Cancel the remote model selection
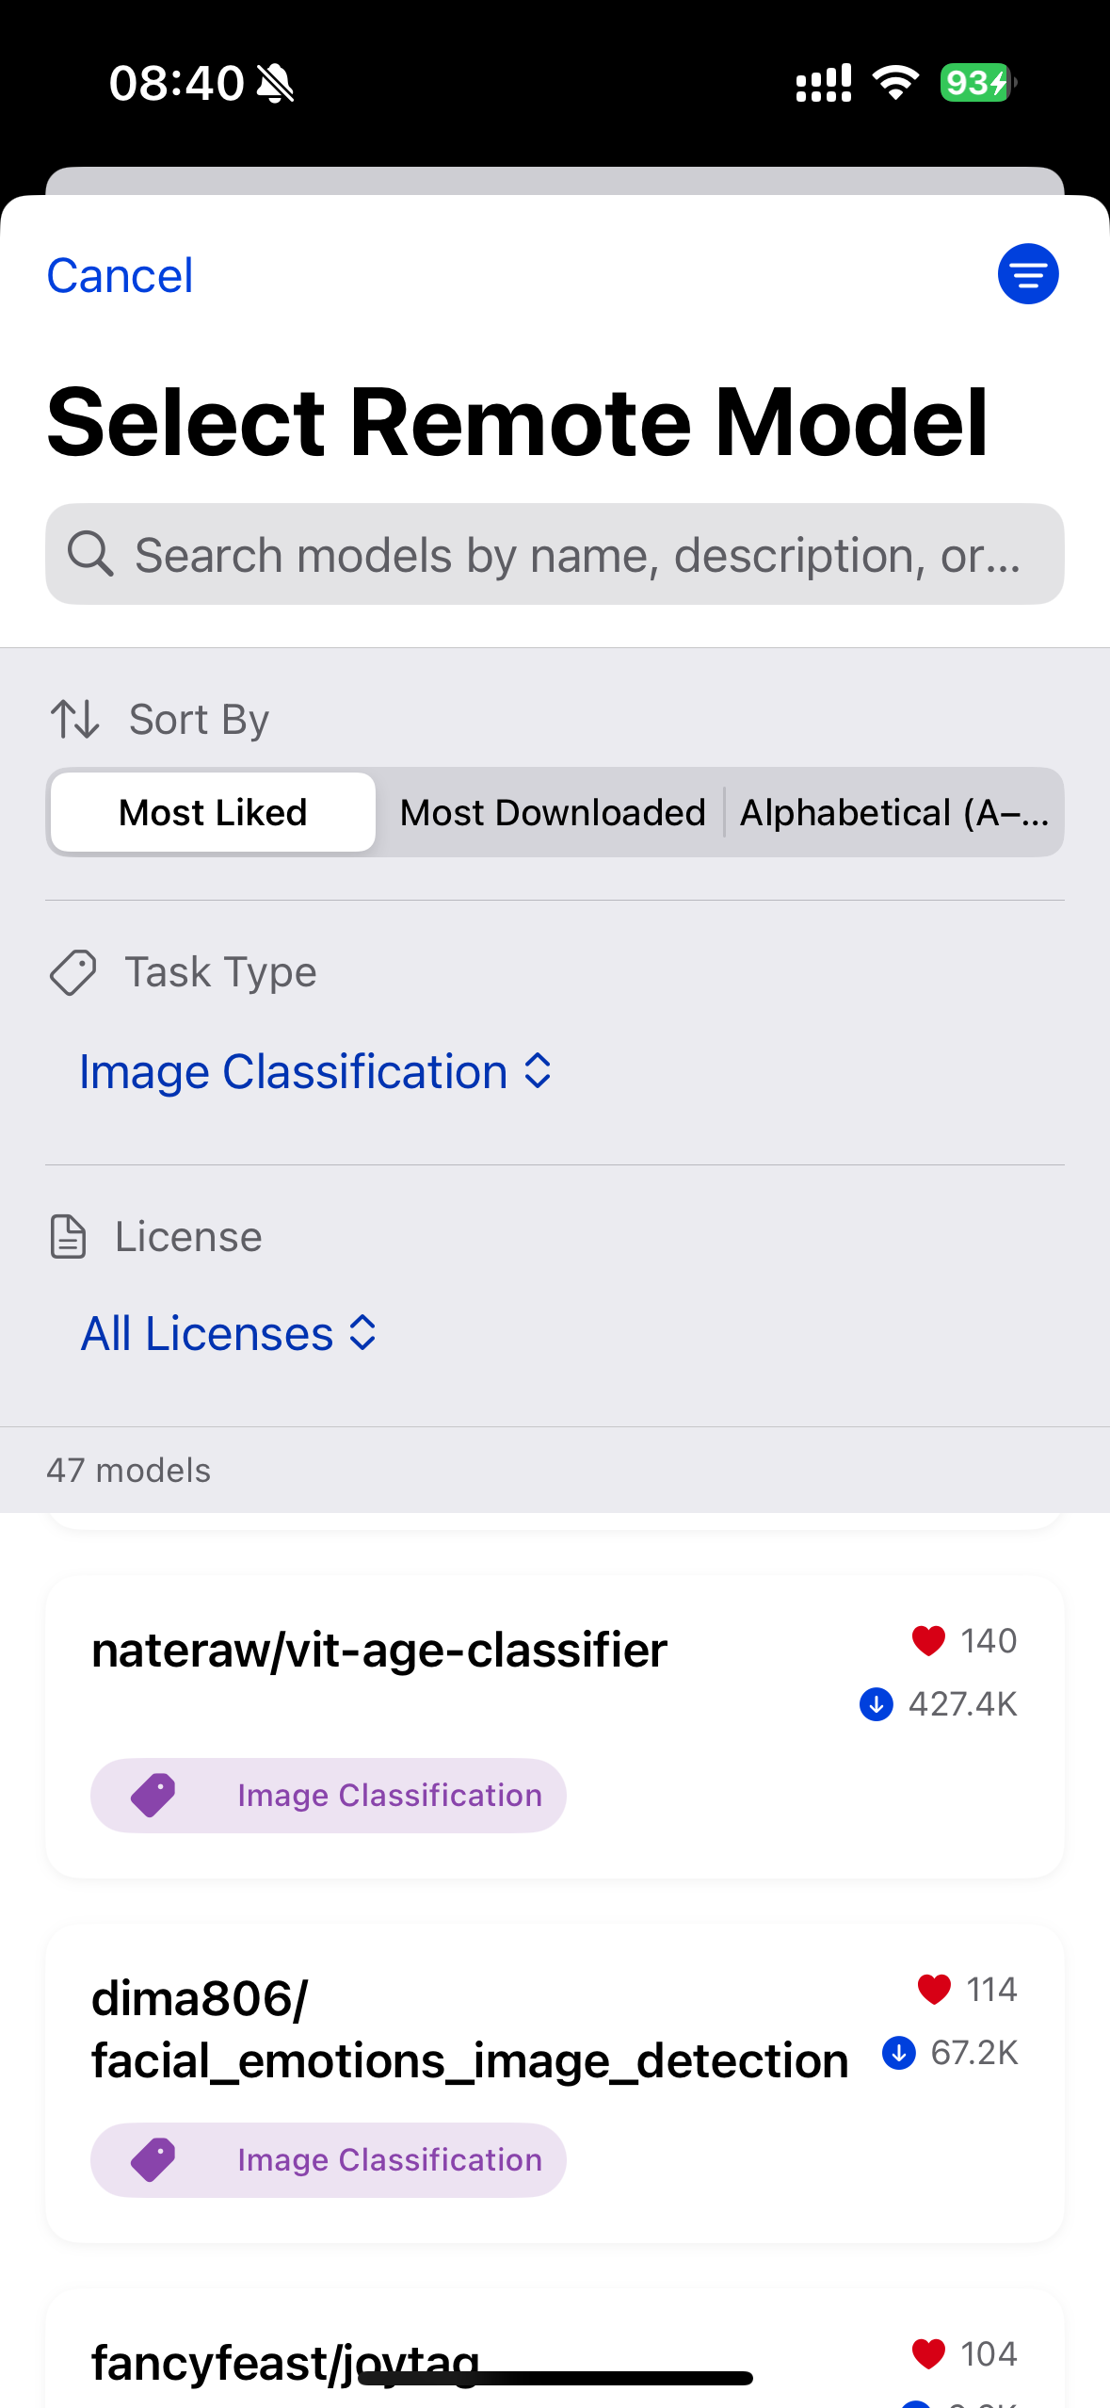1110x2408 pixels. pos(119,274)
